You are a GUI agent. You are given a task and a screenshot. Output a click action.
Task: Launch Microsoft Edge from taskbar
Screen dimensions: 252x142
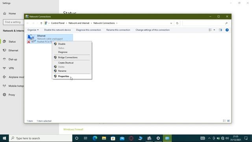tap(95, 138)
